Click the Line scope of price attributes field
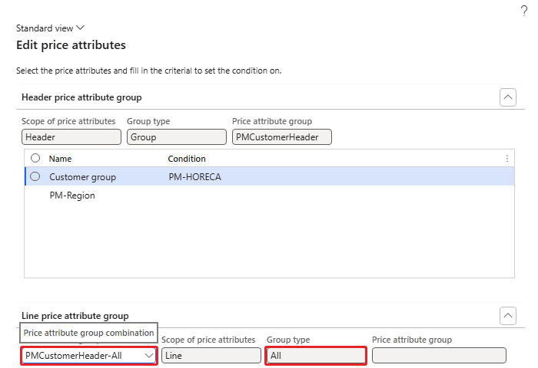The width and height of the screenshot is (538, 368). click(x=211, y=356)
